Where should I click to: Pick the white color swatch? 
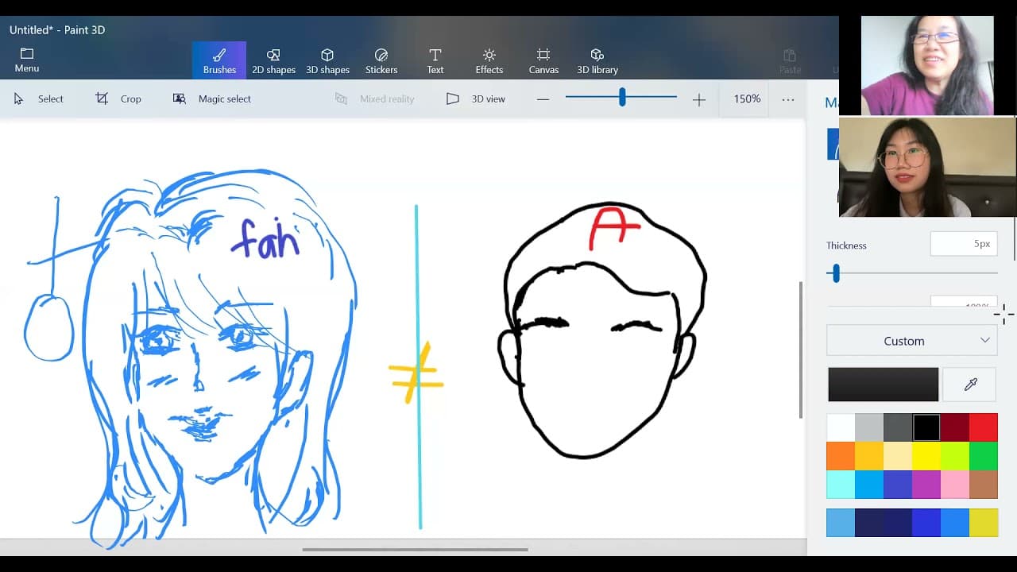841,427
